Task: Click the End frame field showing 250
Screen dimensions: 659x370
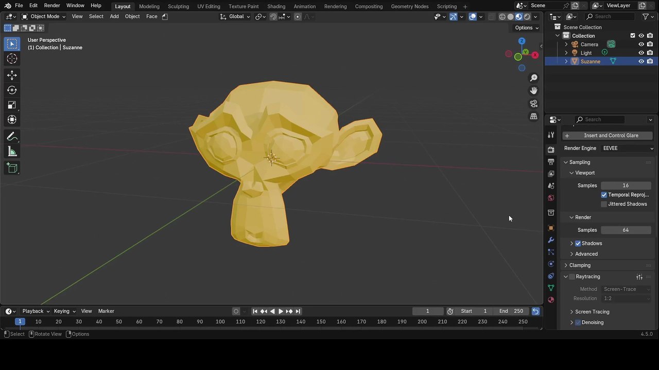Action: pyautogui.click(x=511, y=311)
